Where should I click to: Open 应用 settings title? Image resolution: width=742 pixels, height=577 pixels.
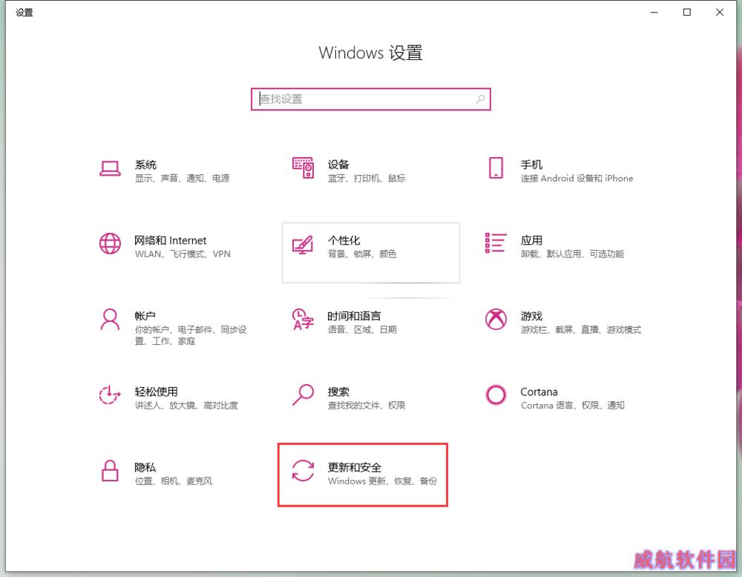click(x=531, y=240)
